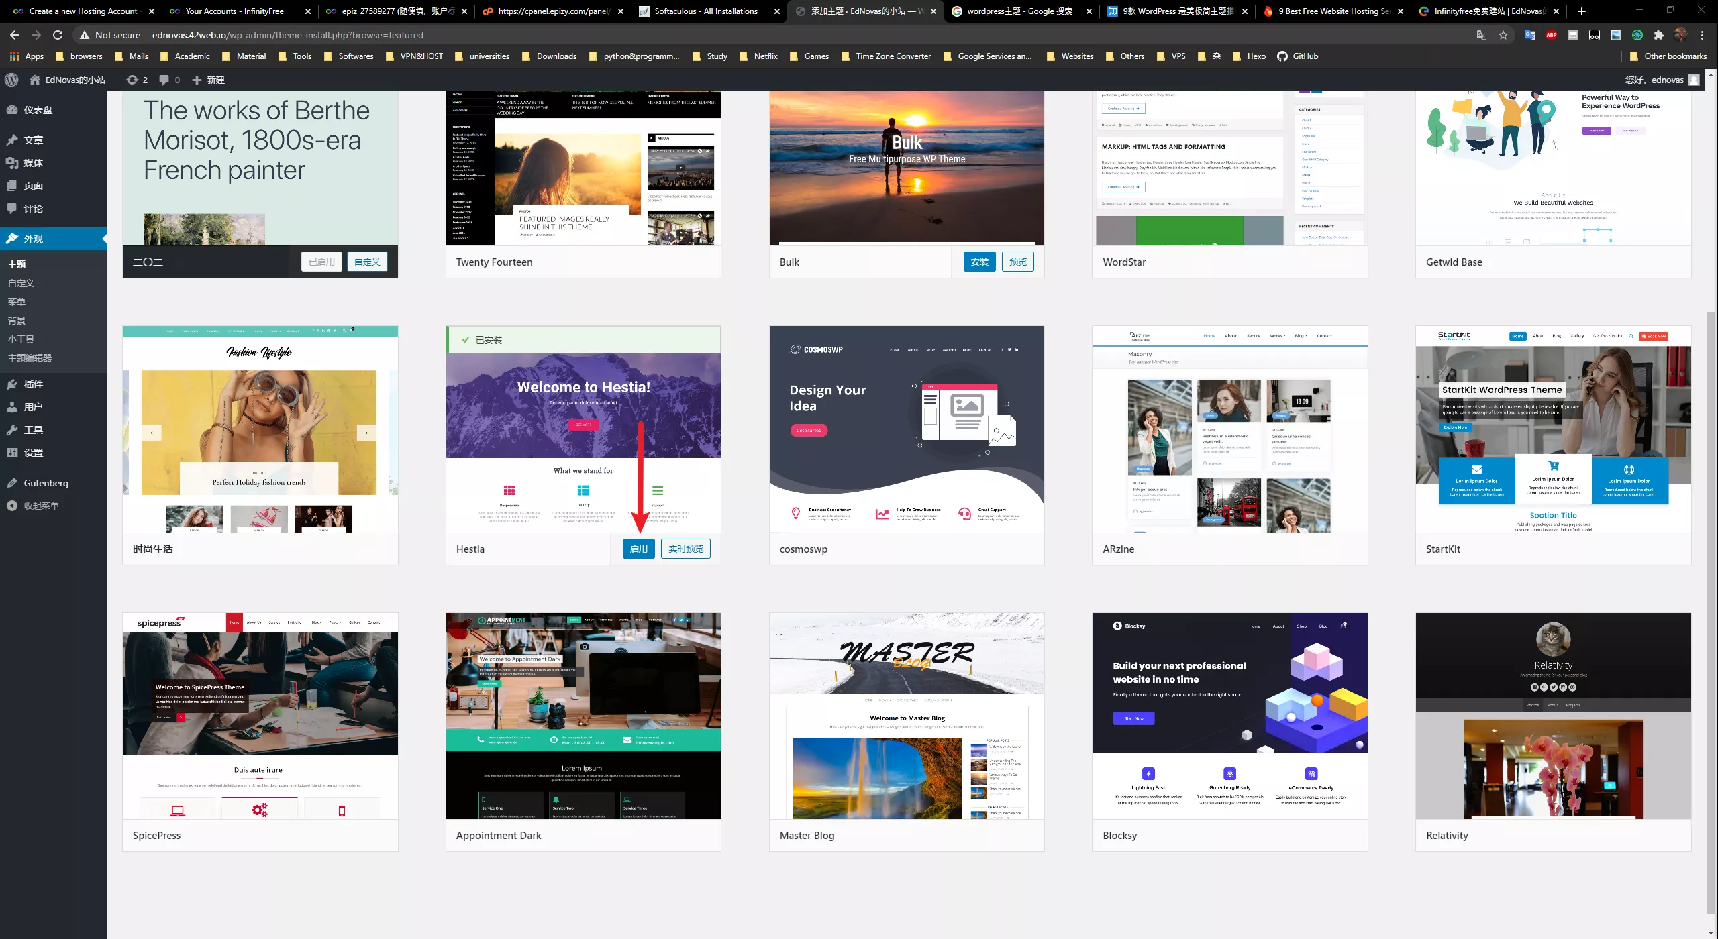This screenshot has height=939, width=1718.
Task: Open the 工具 tools menu
Action: (33, 430)
